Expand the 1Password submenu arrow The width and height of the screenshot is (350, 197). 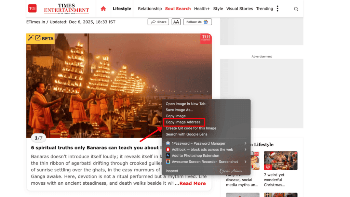point(245,143)
